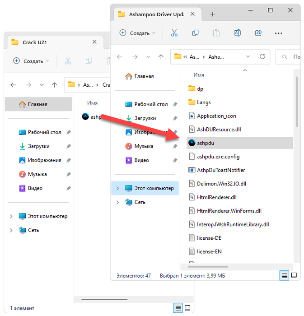Click Asha... breadcrumb in Ashampoo Driver address bar

click(x=216, y=57)
